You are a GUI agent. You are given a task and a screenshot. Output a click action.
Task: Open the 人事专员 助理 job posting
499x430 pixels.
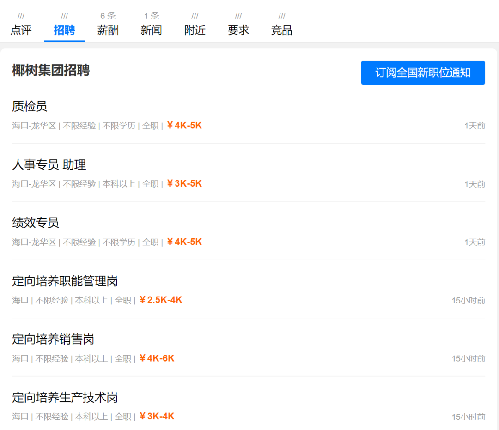click(x=49, y=165)
